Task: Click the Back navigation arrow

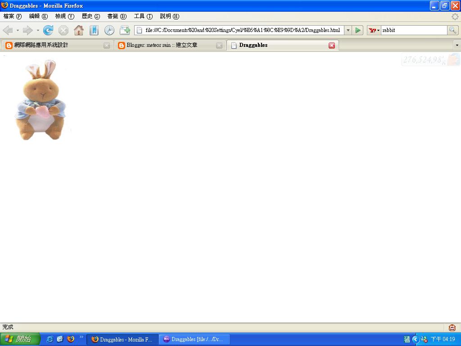Action: click(x=8, y=30)
